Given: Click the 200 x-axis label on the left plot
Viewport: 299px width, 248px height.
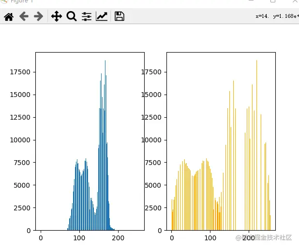Looking at the screenshot, I should [x=118, y=238].
